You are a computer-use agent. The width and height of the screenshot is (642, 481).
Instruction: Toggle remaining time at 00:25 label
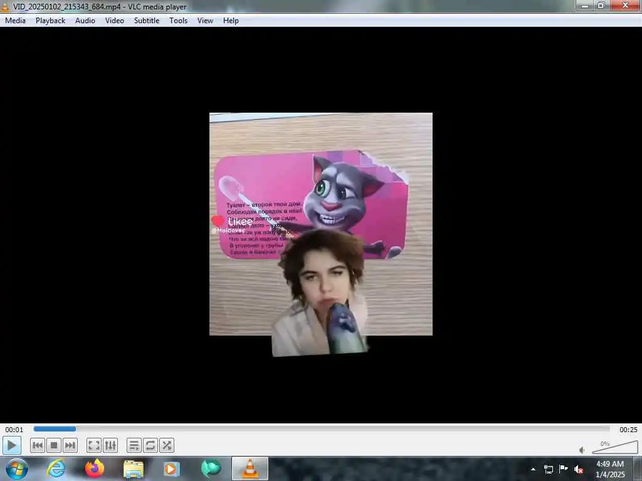point(628,430)
